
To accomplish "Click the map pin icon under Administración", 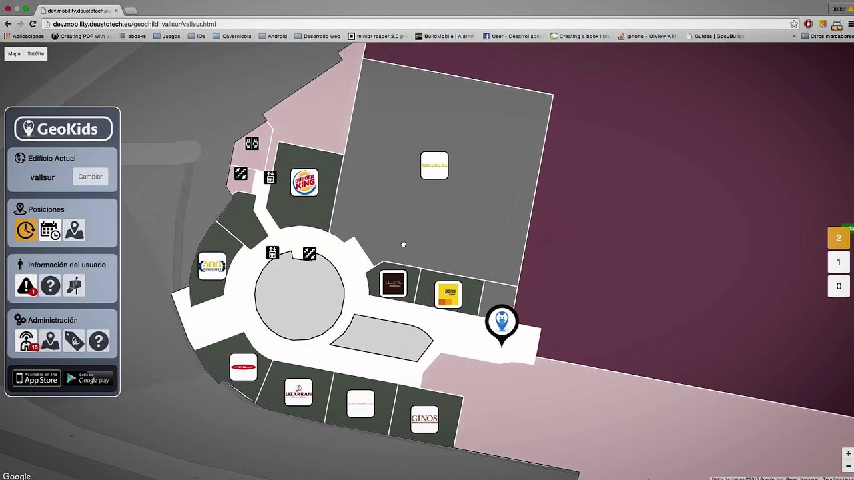I will pyautogui.click(x=50, y=341).
